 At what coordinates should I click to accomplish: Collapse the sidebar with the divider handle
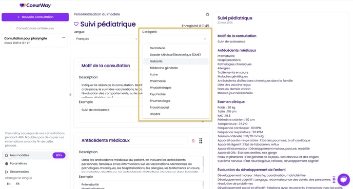coord(70,95)
